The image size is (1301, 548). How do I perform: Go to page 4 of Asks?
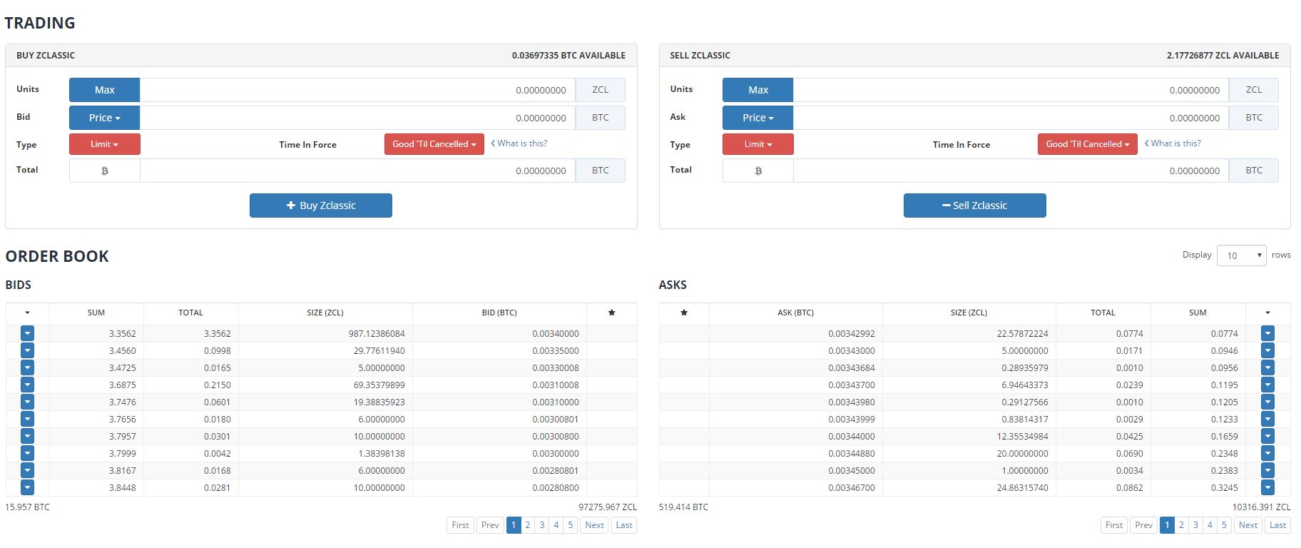point(1210,525)
